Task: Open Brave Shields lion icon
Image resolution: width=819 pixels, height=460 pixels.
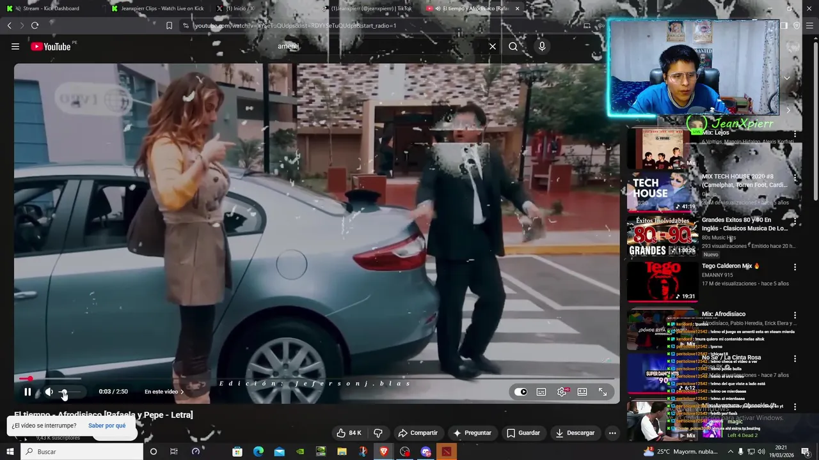Action: [796, 26]
